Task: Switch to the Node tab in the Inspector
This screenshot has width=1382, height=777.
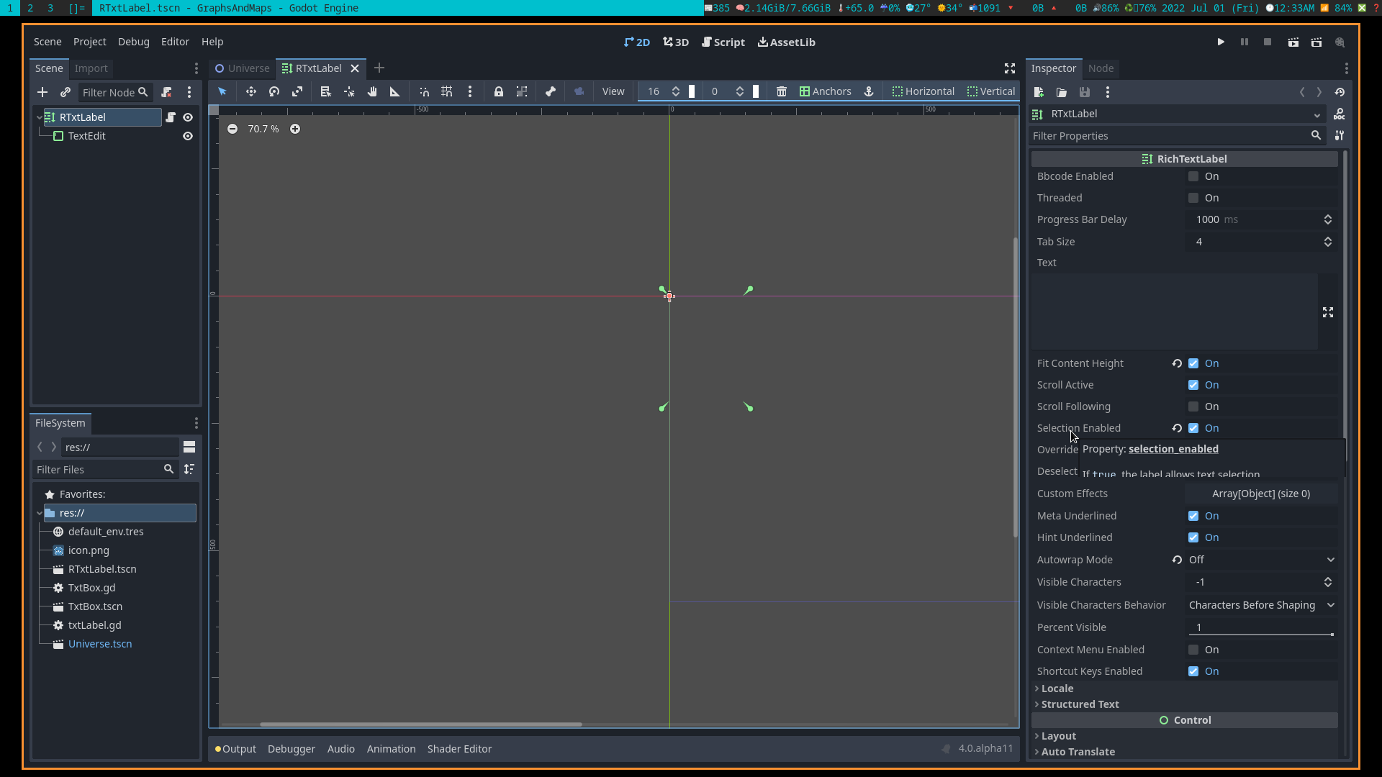Action: click(1102, 68)
